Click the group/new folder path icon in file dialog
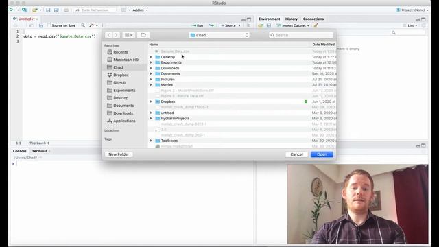Image resolution: width=439 pixels, height=247 pixels. pos(143,35)
